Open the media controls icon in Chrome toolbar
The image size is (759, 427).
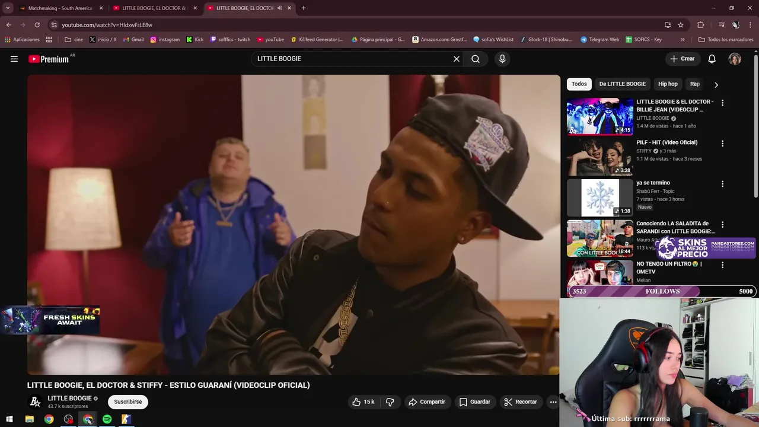click(x=722, y=25)
